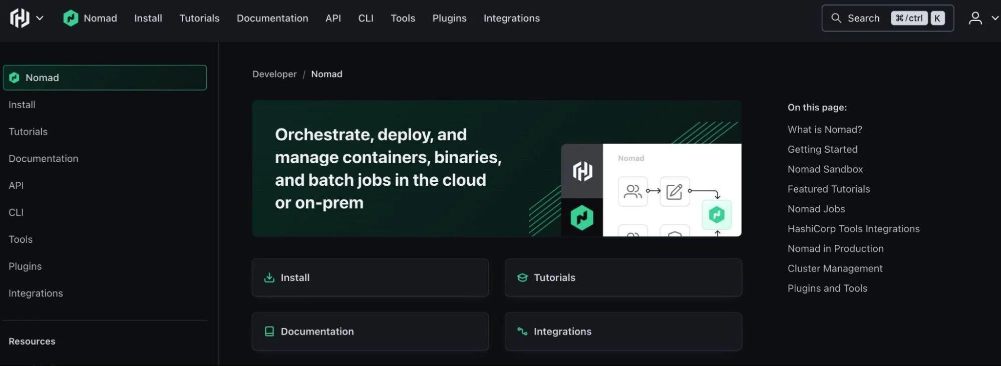Screen dimensions: 1001x366
Task: Go to Documentation in the left sidebar
Action: [44, 158]
